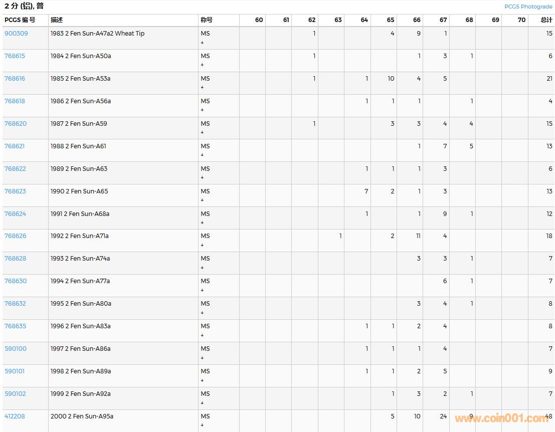
Task: Open PCGS number 590102 for 1999 coin
Action: [15, 394]
